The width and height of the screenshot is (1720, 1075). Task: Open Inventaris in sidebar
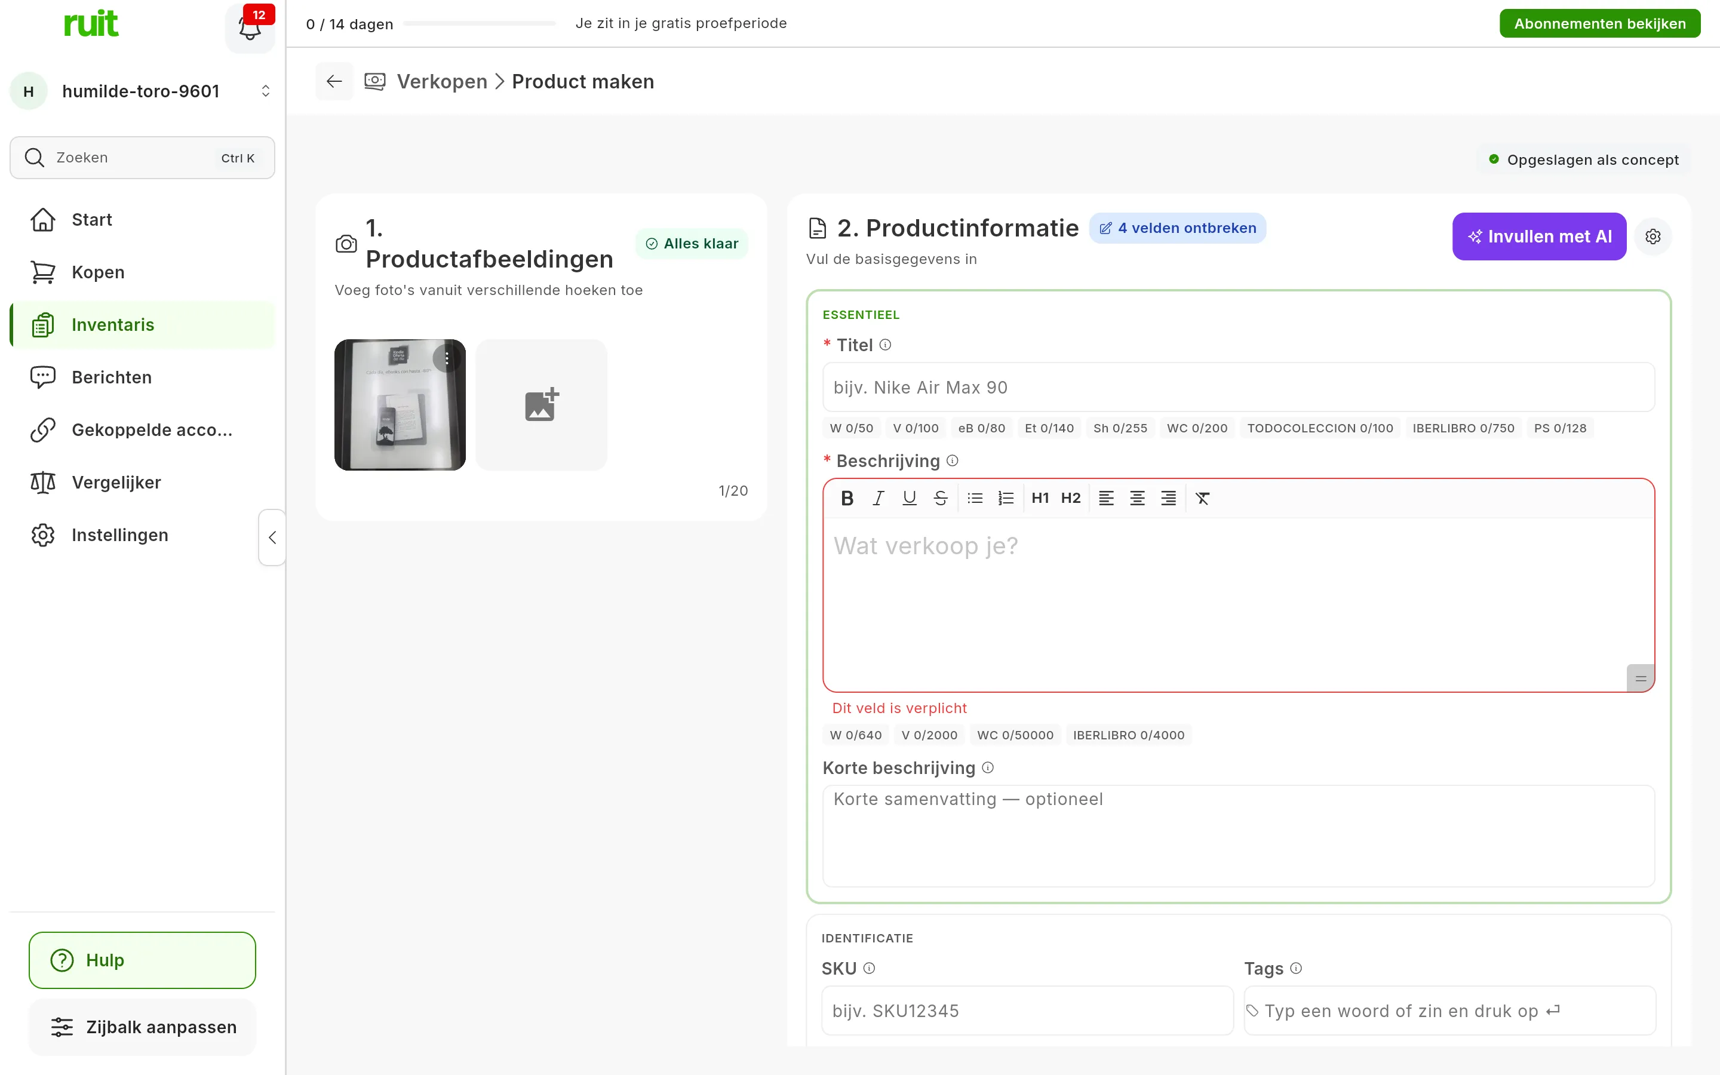(142, 325)
